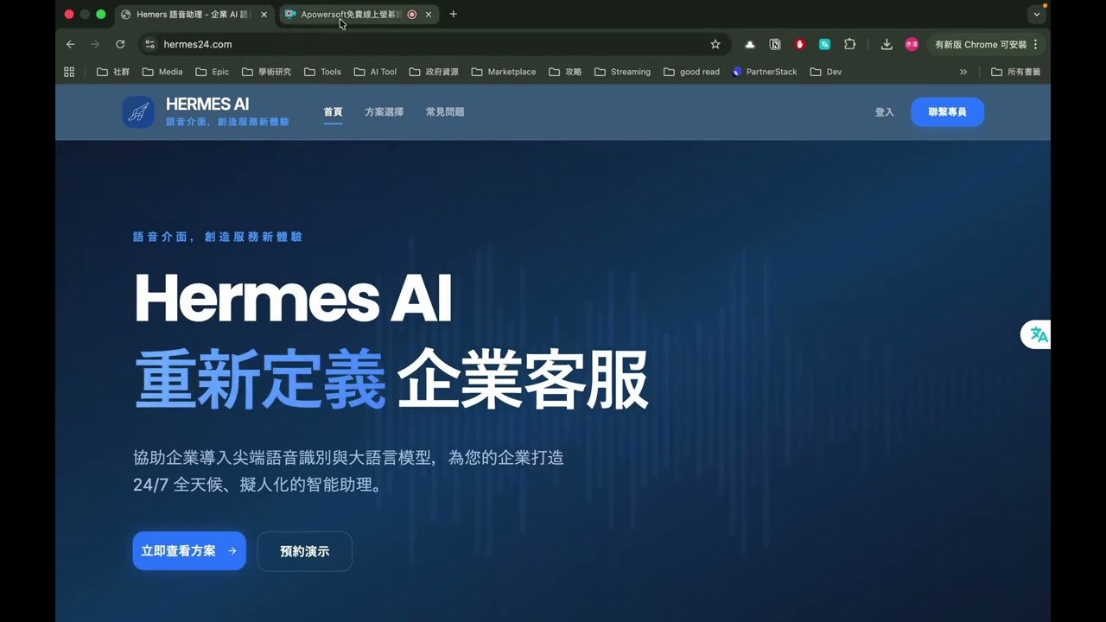Click the 'Hermes AI' hero headline

point(293,299)
